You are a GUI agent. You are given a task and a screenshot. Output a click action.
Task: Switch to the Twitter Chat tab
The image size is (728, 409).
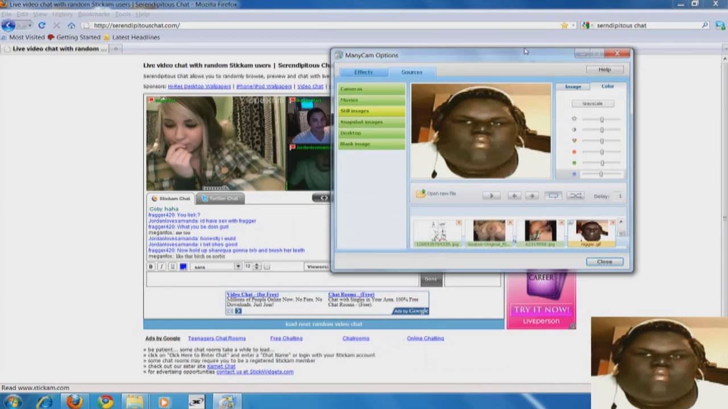[x=220, y=198]
